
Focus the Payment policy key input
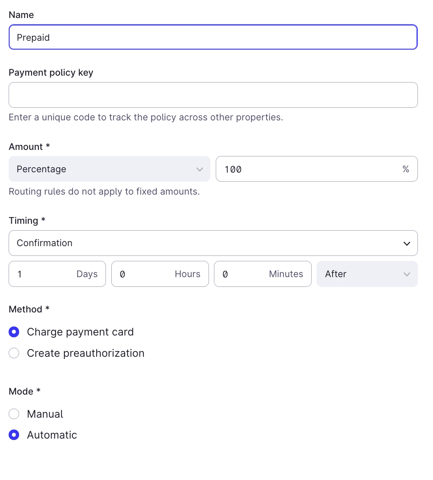213,95
